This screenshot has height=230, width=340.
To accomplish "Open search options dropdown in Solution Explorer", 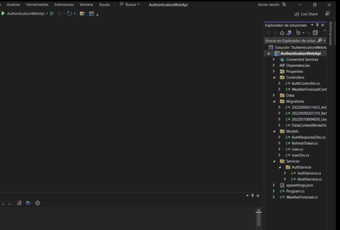I will [x=324, y=40].
